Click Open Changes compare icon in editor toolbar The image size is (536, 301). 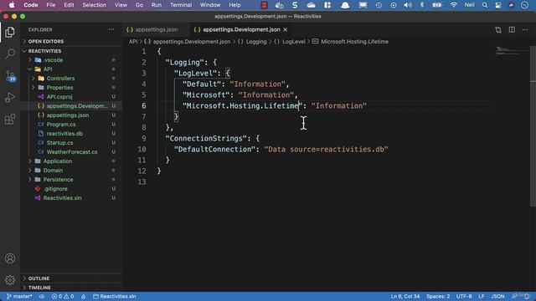point(498,30)
